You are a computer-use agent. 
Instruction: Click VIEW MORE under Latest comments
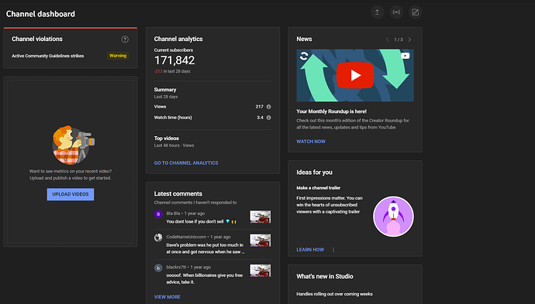(167, 297)
